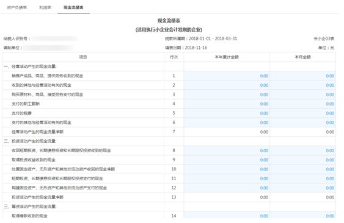
Task: Edit row 9 取得投资收益 本月金额 field
Action: point(302,160)
